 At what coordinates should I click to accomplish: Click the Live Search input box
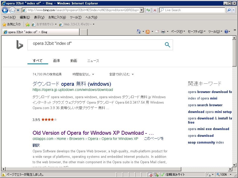(192, 10)
